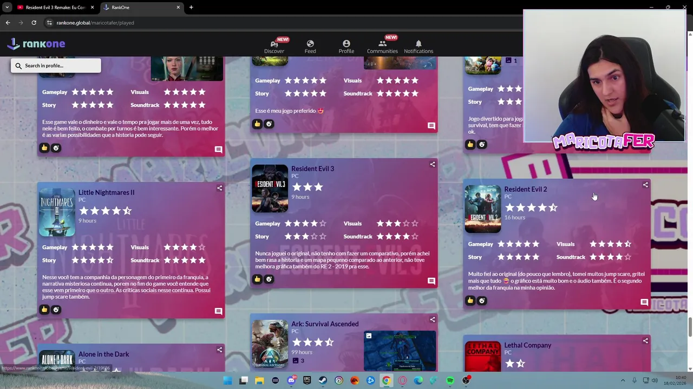Click the Lethal Company cover art

pyautogui.click(x=483, y=357)
